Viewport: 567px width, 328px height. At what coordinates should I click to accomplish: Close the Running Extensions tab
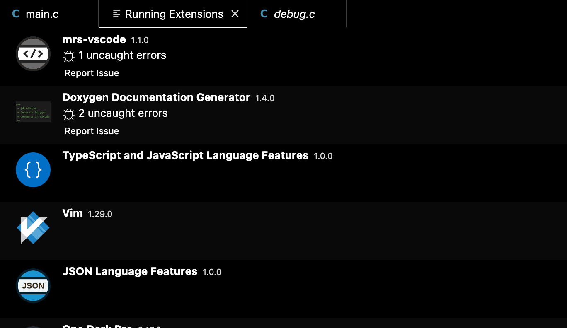coord(235,13)
